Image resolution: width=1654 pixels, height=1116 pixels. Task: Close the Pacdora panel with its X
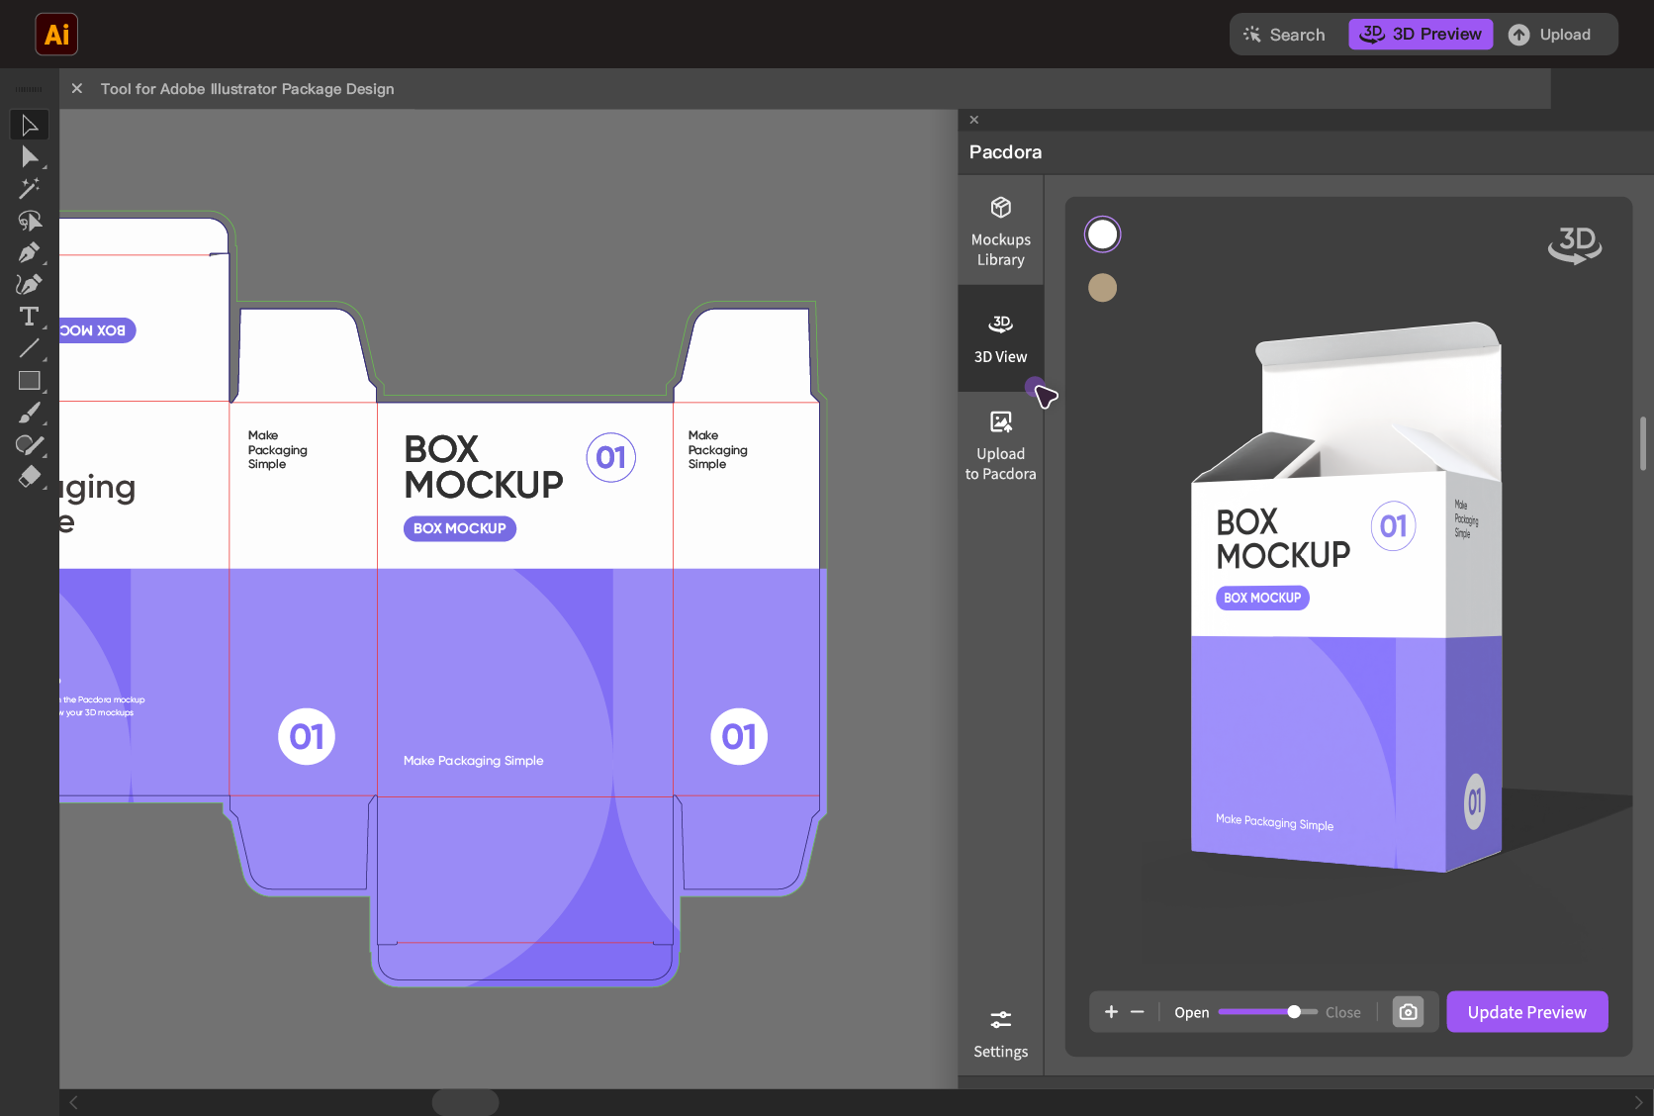point(973,119)
